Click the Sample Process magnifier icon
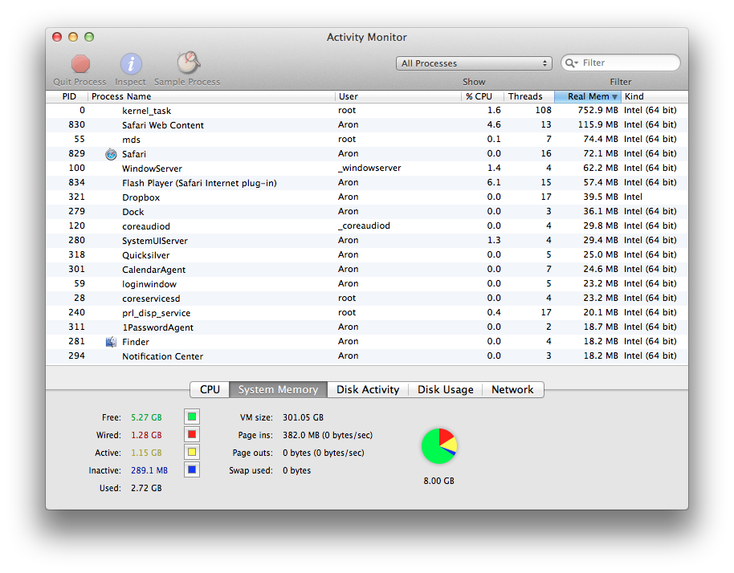This screenshot has width=734, height=573. (188, 63)
